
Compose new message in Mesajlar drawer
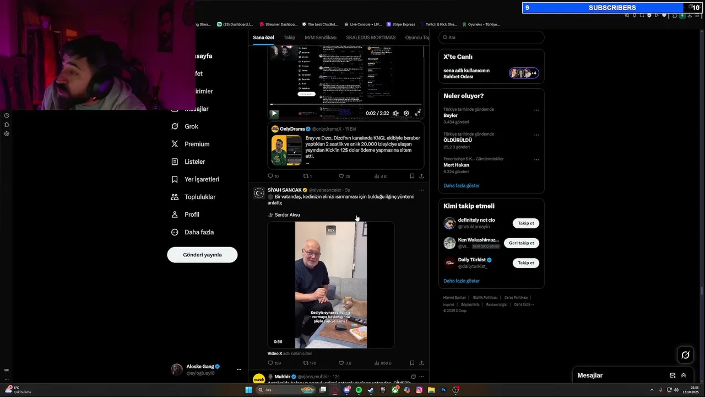click(673, 375)
